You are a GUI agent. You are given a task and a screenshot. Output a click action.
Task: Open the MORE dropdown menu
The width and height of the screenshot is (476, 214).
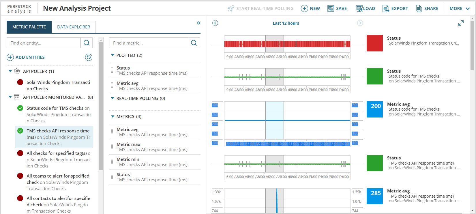tap(460, 8)
